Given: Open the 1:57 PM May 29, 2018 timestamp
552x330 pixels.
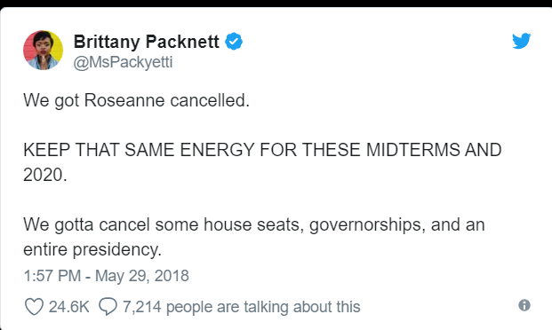Looking at the screenshot, I should pos(106,276).
